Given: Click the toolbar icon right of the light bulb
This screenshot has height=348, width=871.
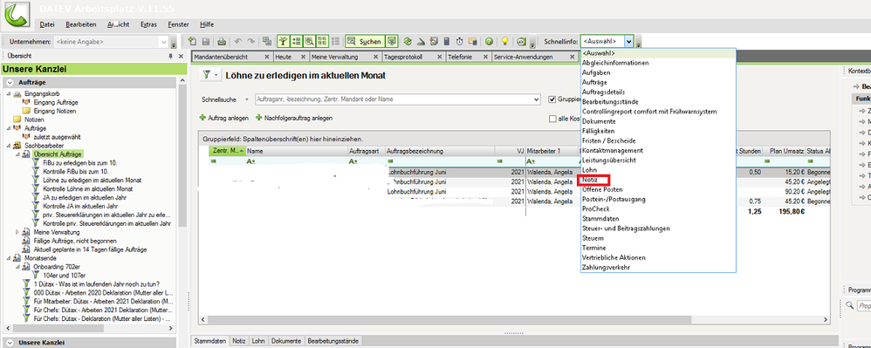Looking at the screenshot, I should [x=521, y=42].
